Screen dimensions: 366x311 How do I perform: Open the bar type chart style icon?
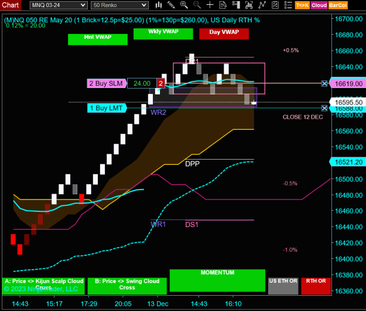159,5
